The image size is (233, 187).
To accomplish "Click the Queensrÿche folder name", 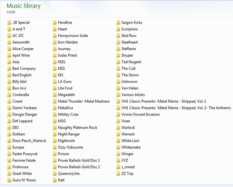I will (x=69, y=174).
